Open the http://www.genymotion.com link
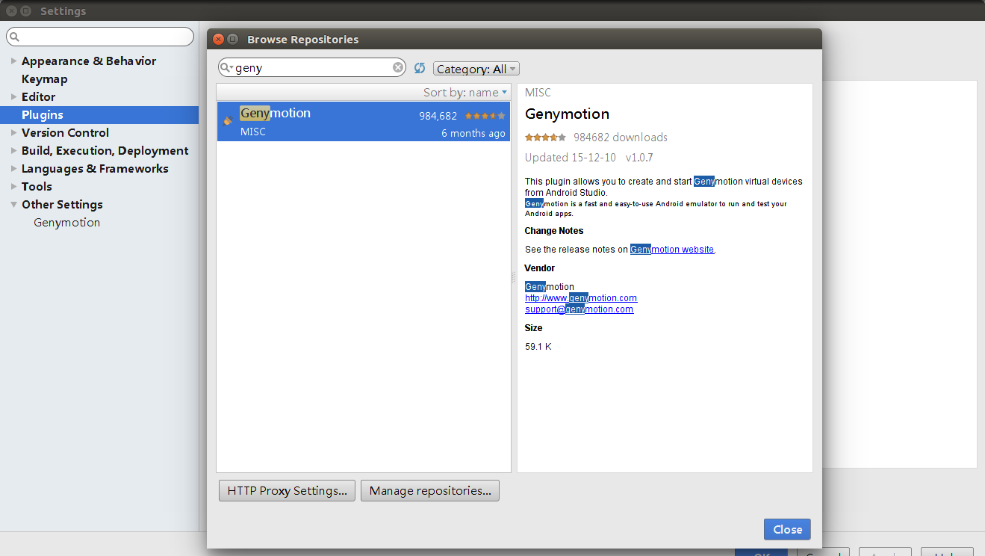This screenshot has height=556, width=985. tap(581, 298)
